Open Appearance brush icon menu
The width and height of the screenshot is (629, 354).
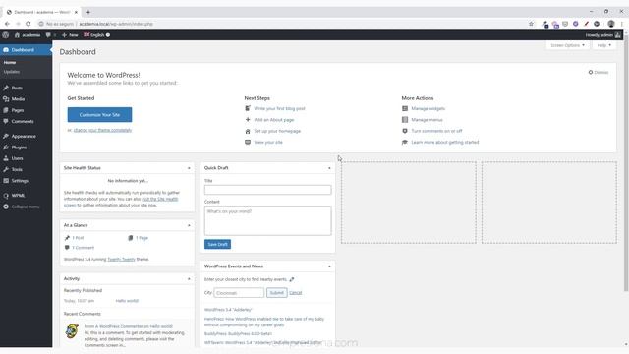(6, 136)
